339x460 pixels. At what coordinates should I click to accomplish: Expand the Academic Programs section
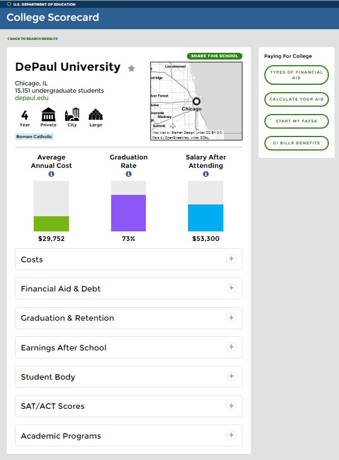point(129,436)
